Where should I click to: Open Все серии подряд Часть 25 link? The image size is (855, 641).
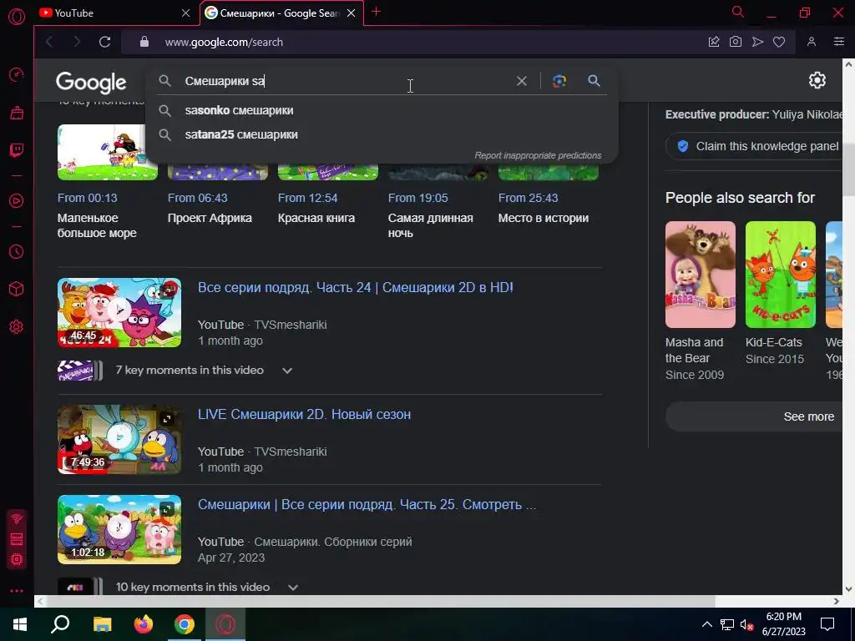[x=367, y=504]
